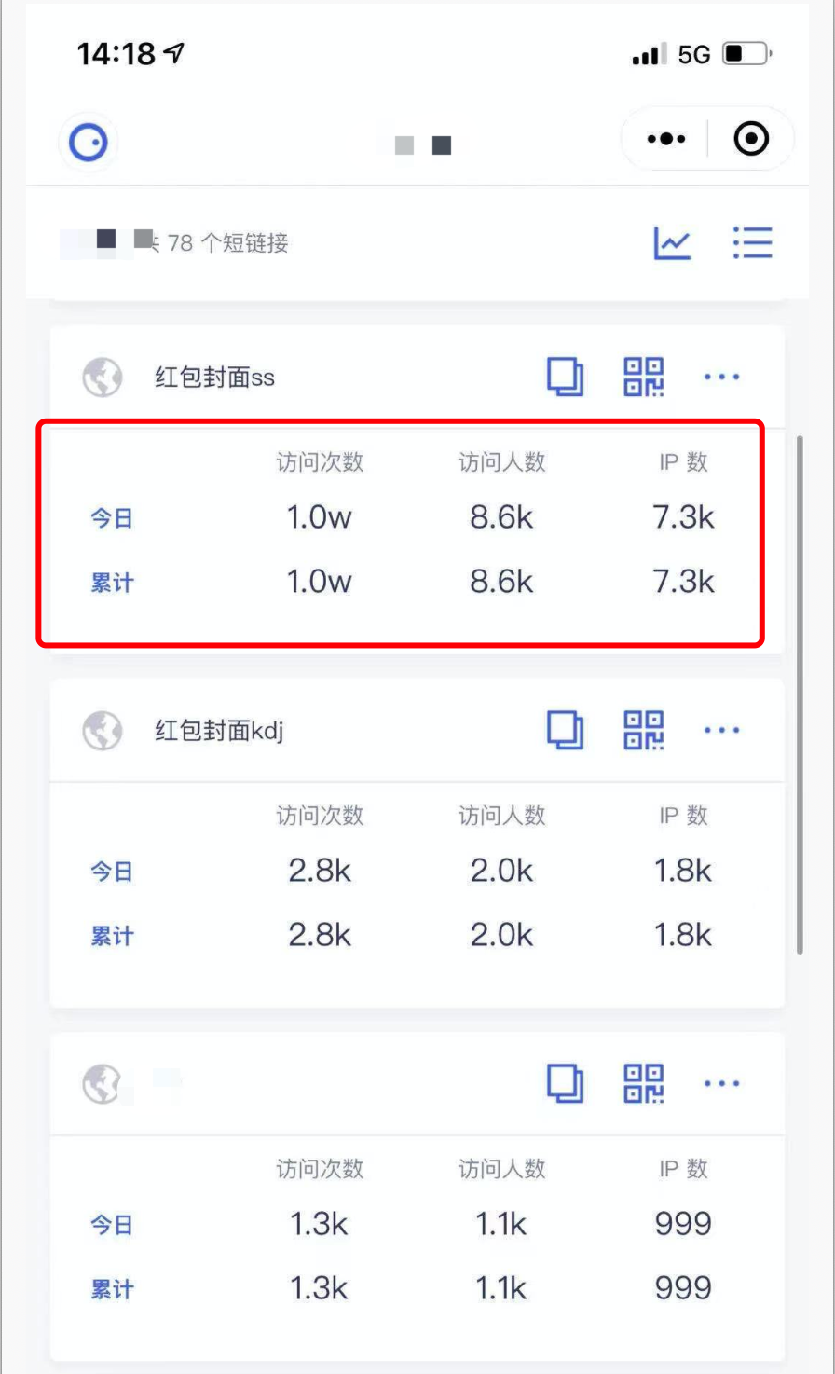Show QR code for 红包封面ss

click(644, 377)
